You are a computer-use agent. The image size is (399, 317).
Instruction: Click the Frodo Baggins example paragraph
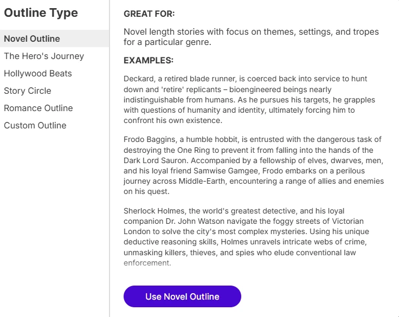pos(253,166)
